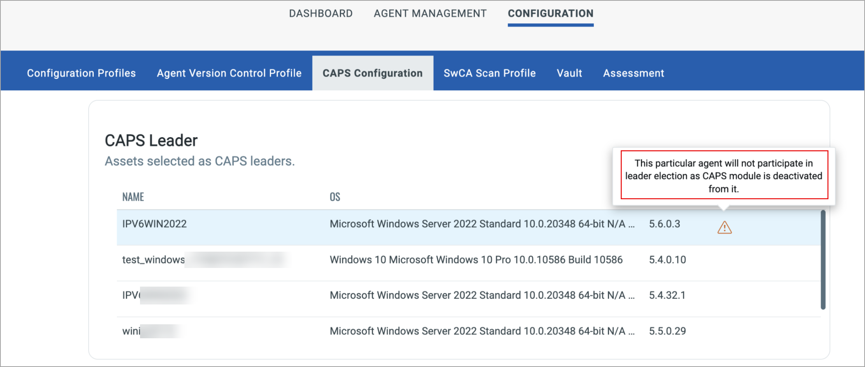This screenshot has width=865, height=367.
Task: Click the Windows 10 Pro OS entry
Action: click(x=476, y=260)
